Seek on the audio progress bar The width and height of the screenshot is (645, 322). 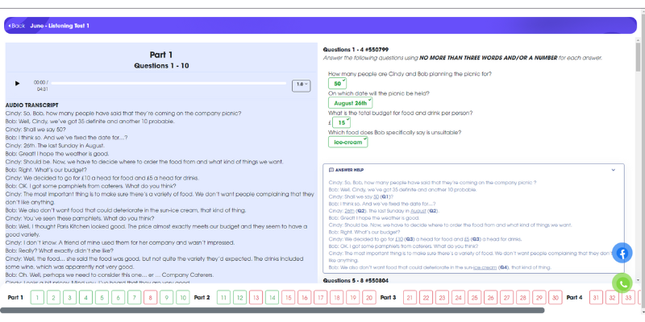click(x=169, y=84)
